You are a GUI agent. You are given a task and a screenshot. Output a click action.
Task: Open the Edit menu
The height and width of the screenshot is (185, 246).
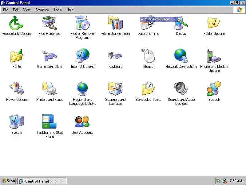coord(16,10)
